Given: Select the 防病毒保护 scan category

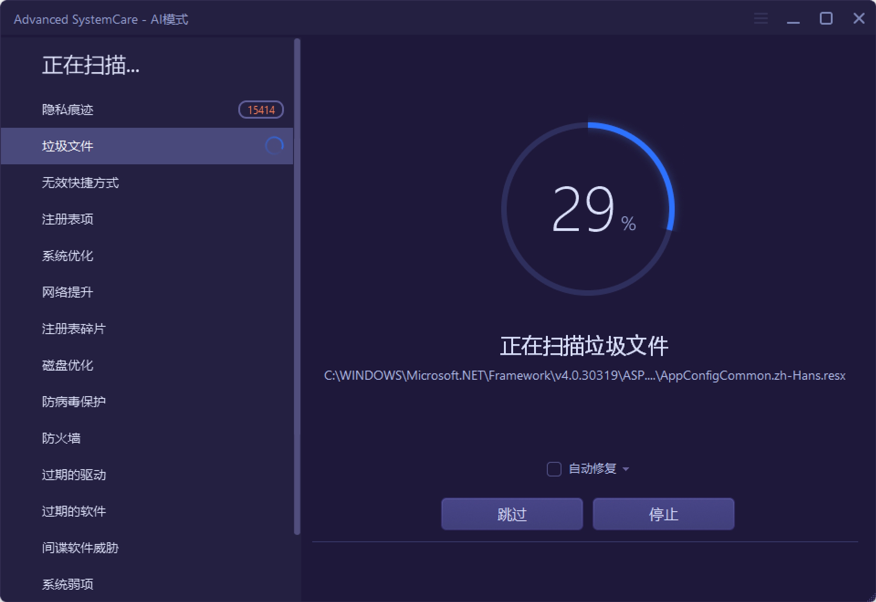Looking at the screenshot, I should tap(73, 402).
